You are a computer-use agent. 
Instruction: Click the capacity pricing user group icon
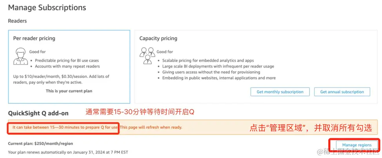click(147, 55)
